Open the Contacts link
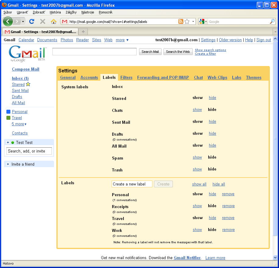 20,133
